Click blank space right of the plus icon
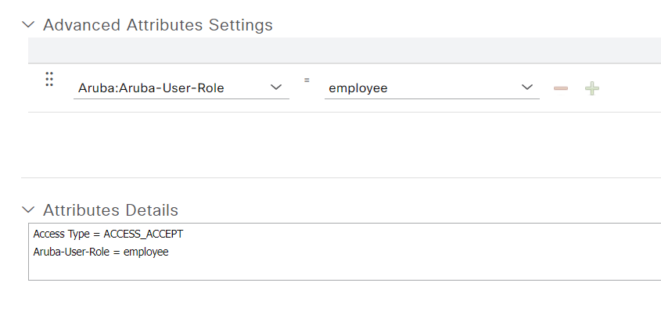Image resolution: width=661 pixels, height=315 pixels. pyautogui.click(x=630, y=88)
